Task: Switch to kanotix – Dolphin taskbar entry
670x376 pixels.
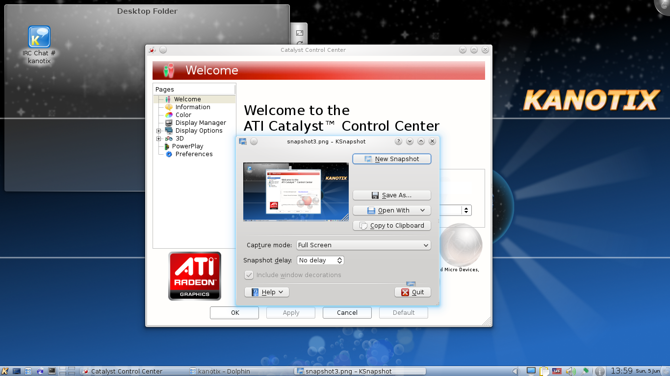Action: (240, 371)
